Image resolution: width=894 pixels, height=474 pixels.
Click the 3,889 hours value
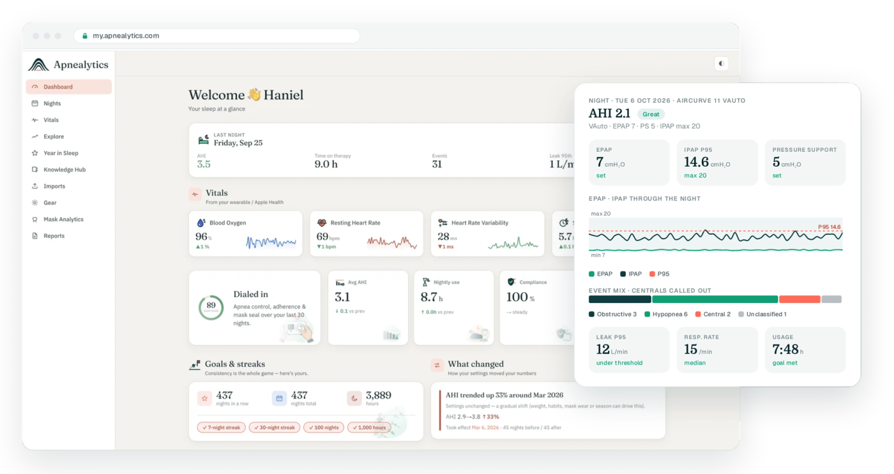pyautogui.click(x=379, y=395)
